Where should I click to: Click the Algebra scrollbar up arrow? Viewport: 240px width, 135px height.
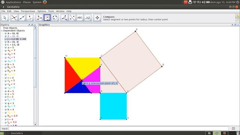point(35,28)
